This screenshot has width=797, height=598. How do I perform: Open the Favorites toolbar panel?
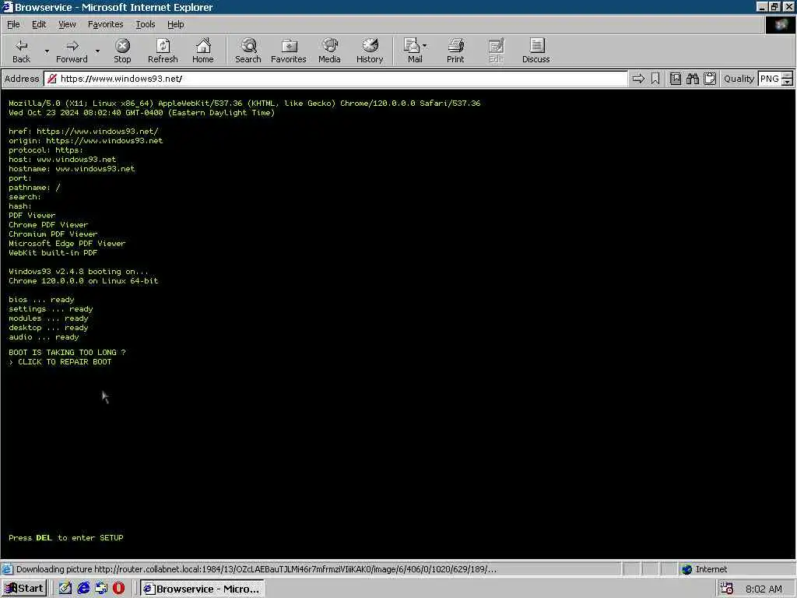click(289, 51)
